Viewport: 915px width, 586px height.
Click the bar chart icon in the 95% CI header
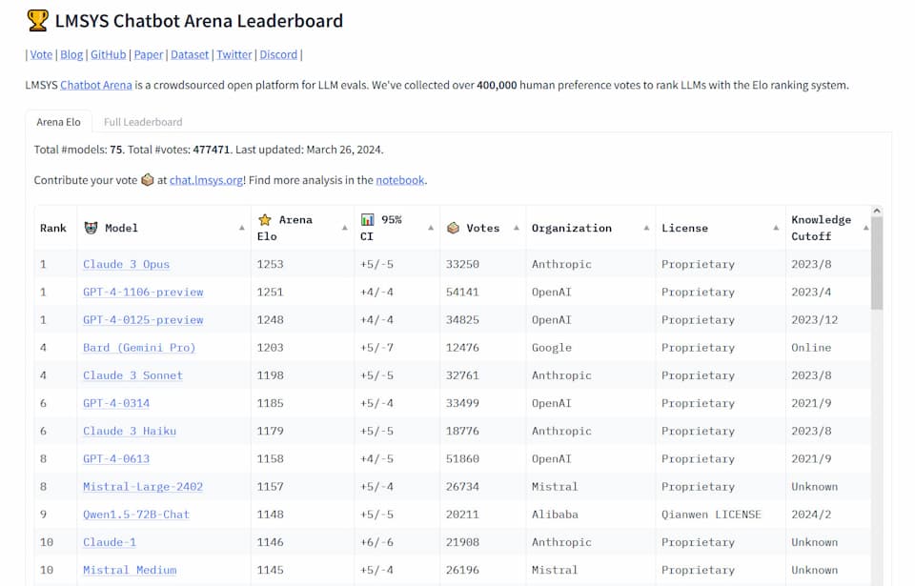click(x=367, y=219)
